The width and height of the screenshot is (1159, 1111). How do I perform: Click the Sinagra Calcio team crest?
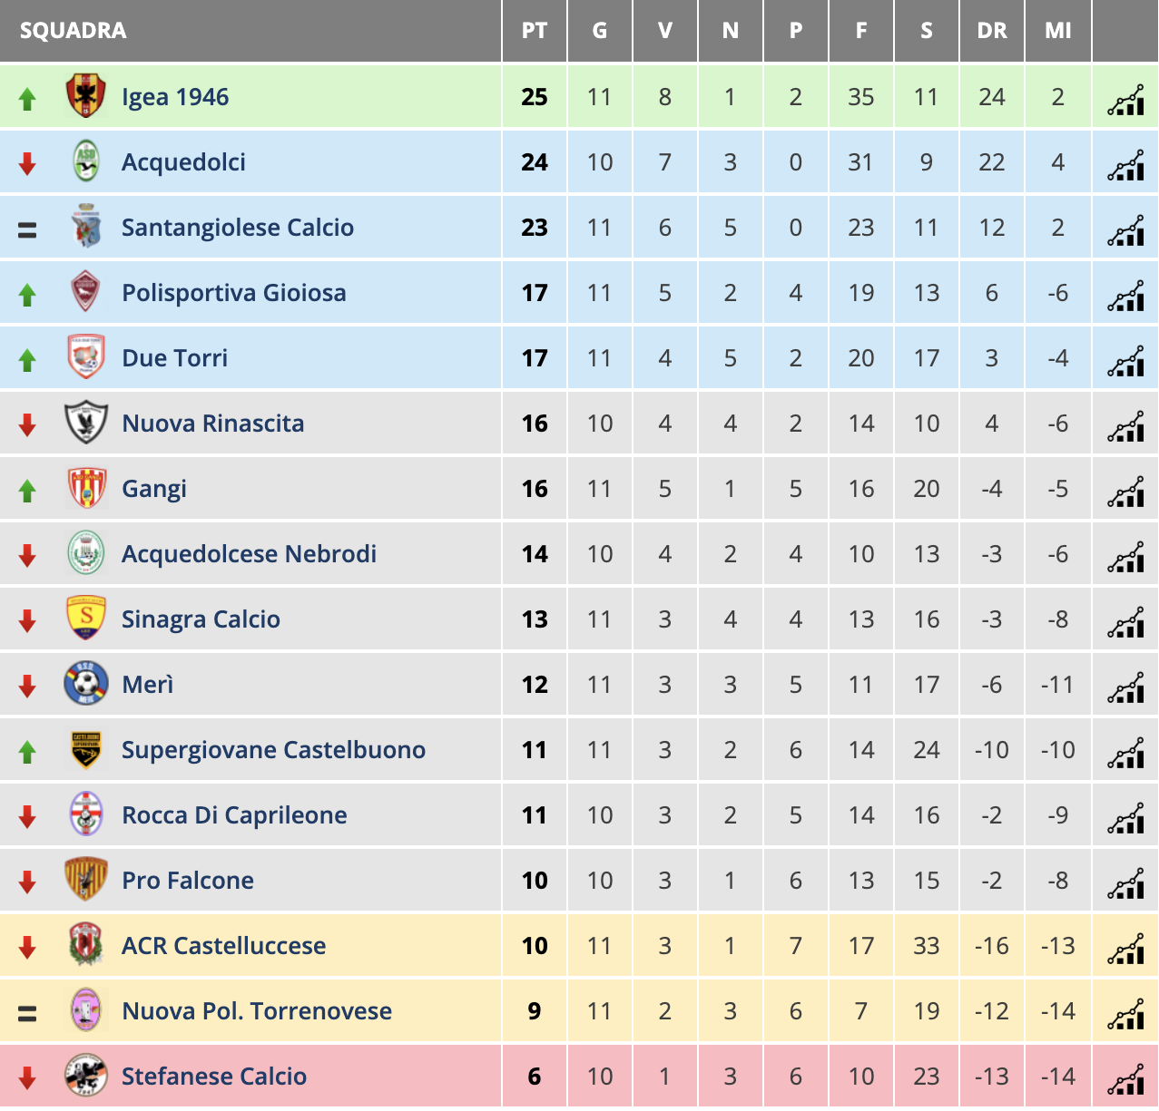tap(86, 619)
